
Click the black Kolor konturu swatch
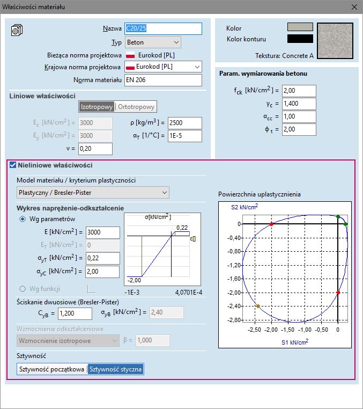(x=300, y=39)
